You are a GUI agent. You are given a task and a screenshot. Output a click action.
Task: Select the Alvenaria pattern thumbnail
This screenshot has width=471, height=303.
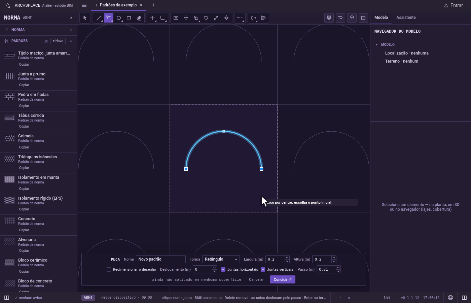9,242
